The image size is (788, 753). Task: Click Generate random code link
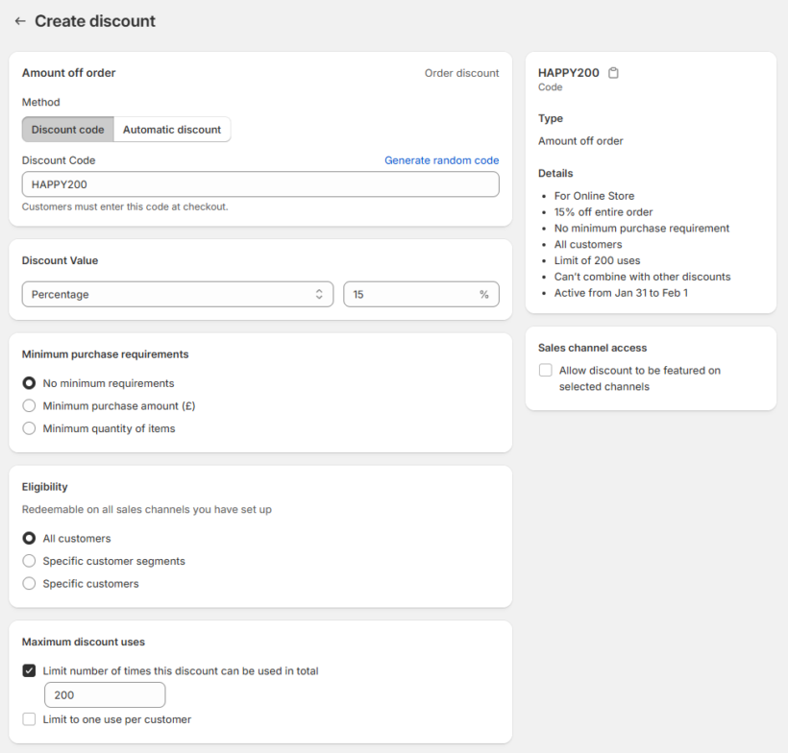click(x=441, y=160)
